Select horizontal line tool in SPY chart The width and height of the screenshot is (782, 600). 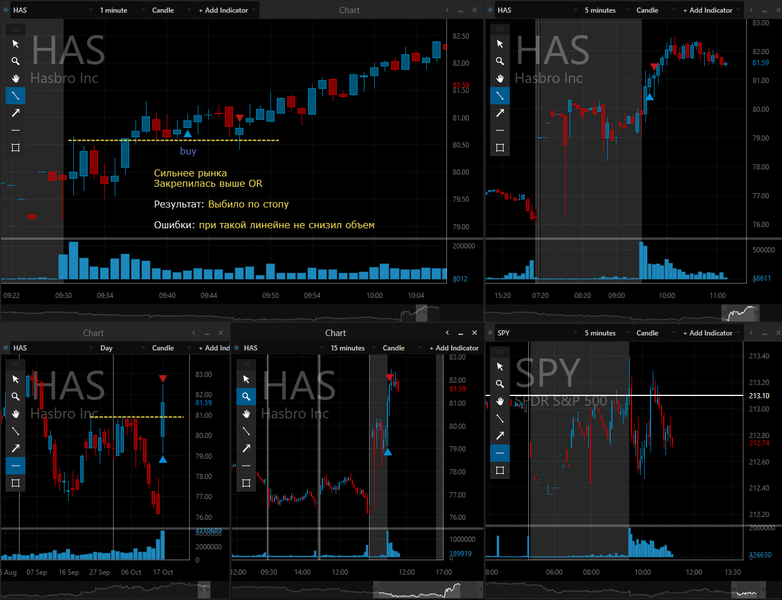[x=500, y=453]
